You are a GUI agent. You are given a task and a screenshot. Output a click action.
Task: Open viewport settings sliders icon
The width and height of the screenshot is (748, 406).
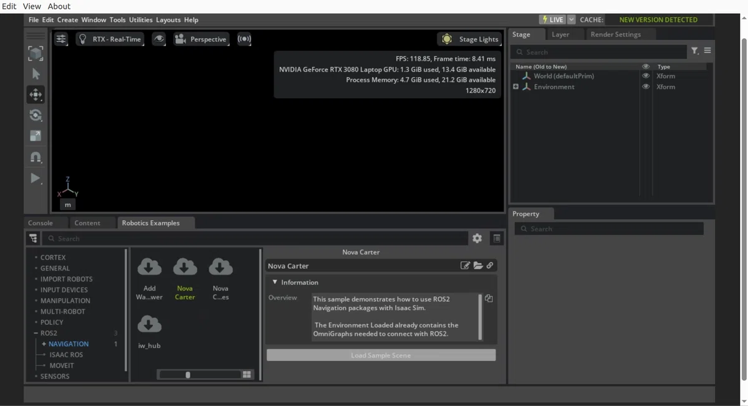60,39
